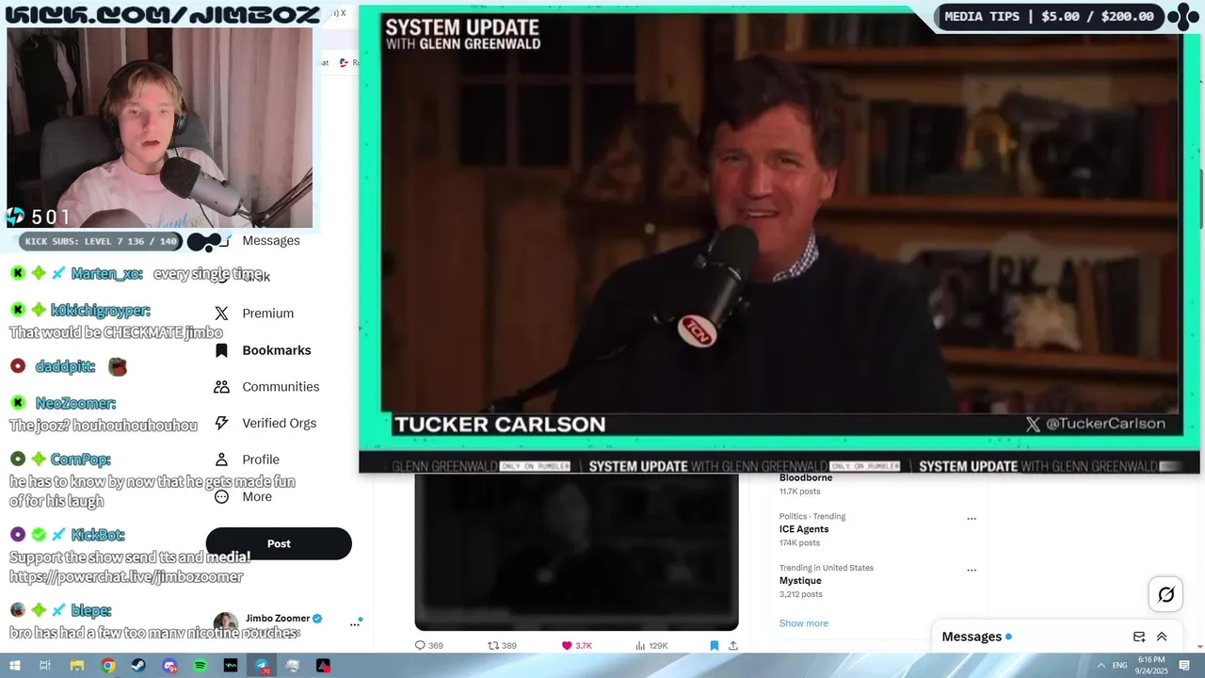Open view analytics icon showing 129K
This screenshot has width=1205, height=678.
[x=640, y=646]
